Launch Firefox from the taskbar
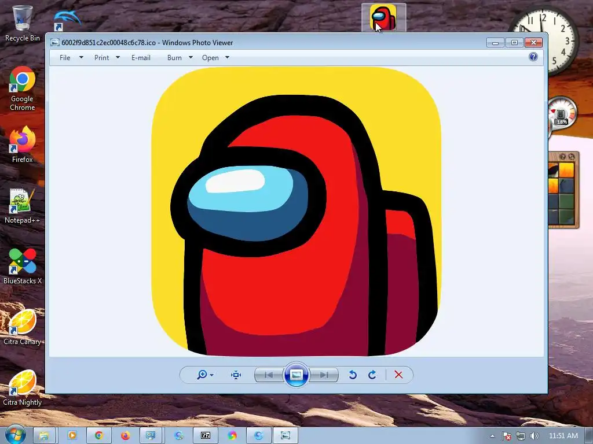593x444 pixels. click(125, 436)
